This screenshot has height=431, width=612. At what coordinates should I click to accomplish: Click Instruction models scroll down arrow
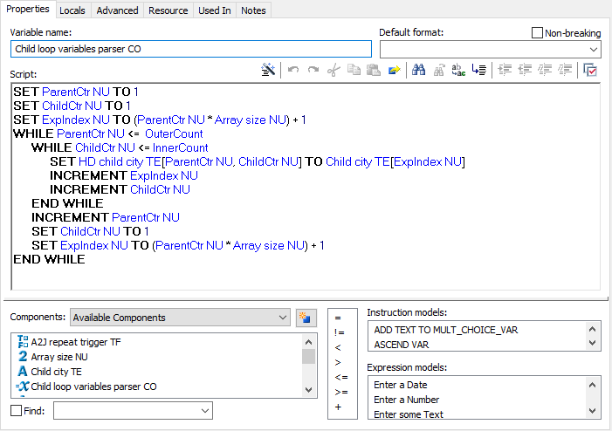(x=592, y=343)
